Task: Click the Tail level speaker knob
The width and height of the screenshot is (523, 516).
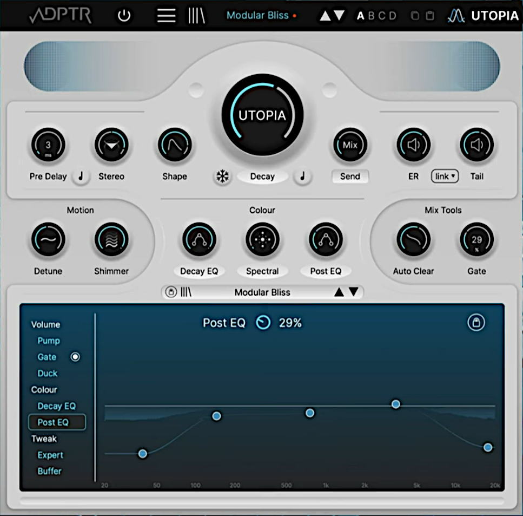Action: (477, 145)
